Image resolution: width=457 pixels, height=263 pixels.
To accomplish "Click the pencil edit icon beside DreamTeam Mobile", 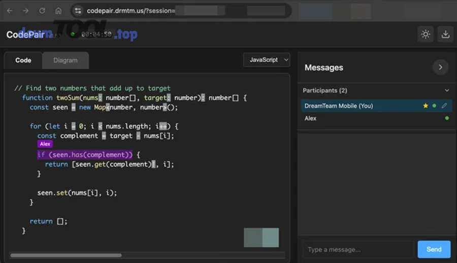I will [444, 106].
